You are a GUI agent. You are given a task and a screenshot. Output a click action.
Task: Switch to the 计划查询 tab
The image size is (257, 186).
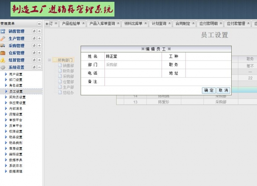coord(159,23)
